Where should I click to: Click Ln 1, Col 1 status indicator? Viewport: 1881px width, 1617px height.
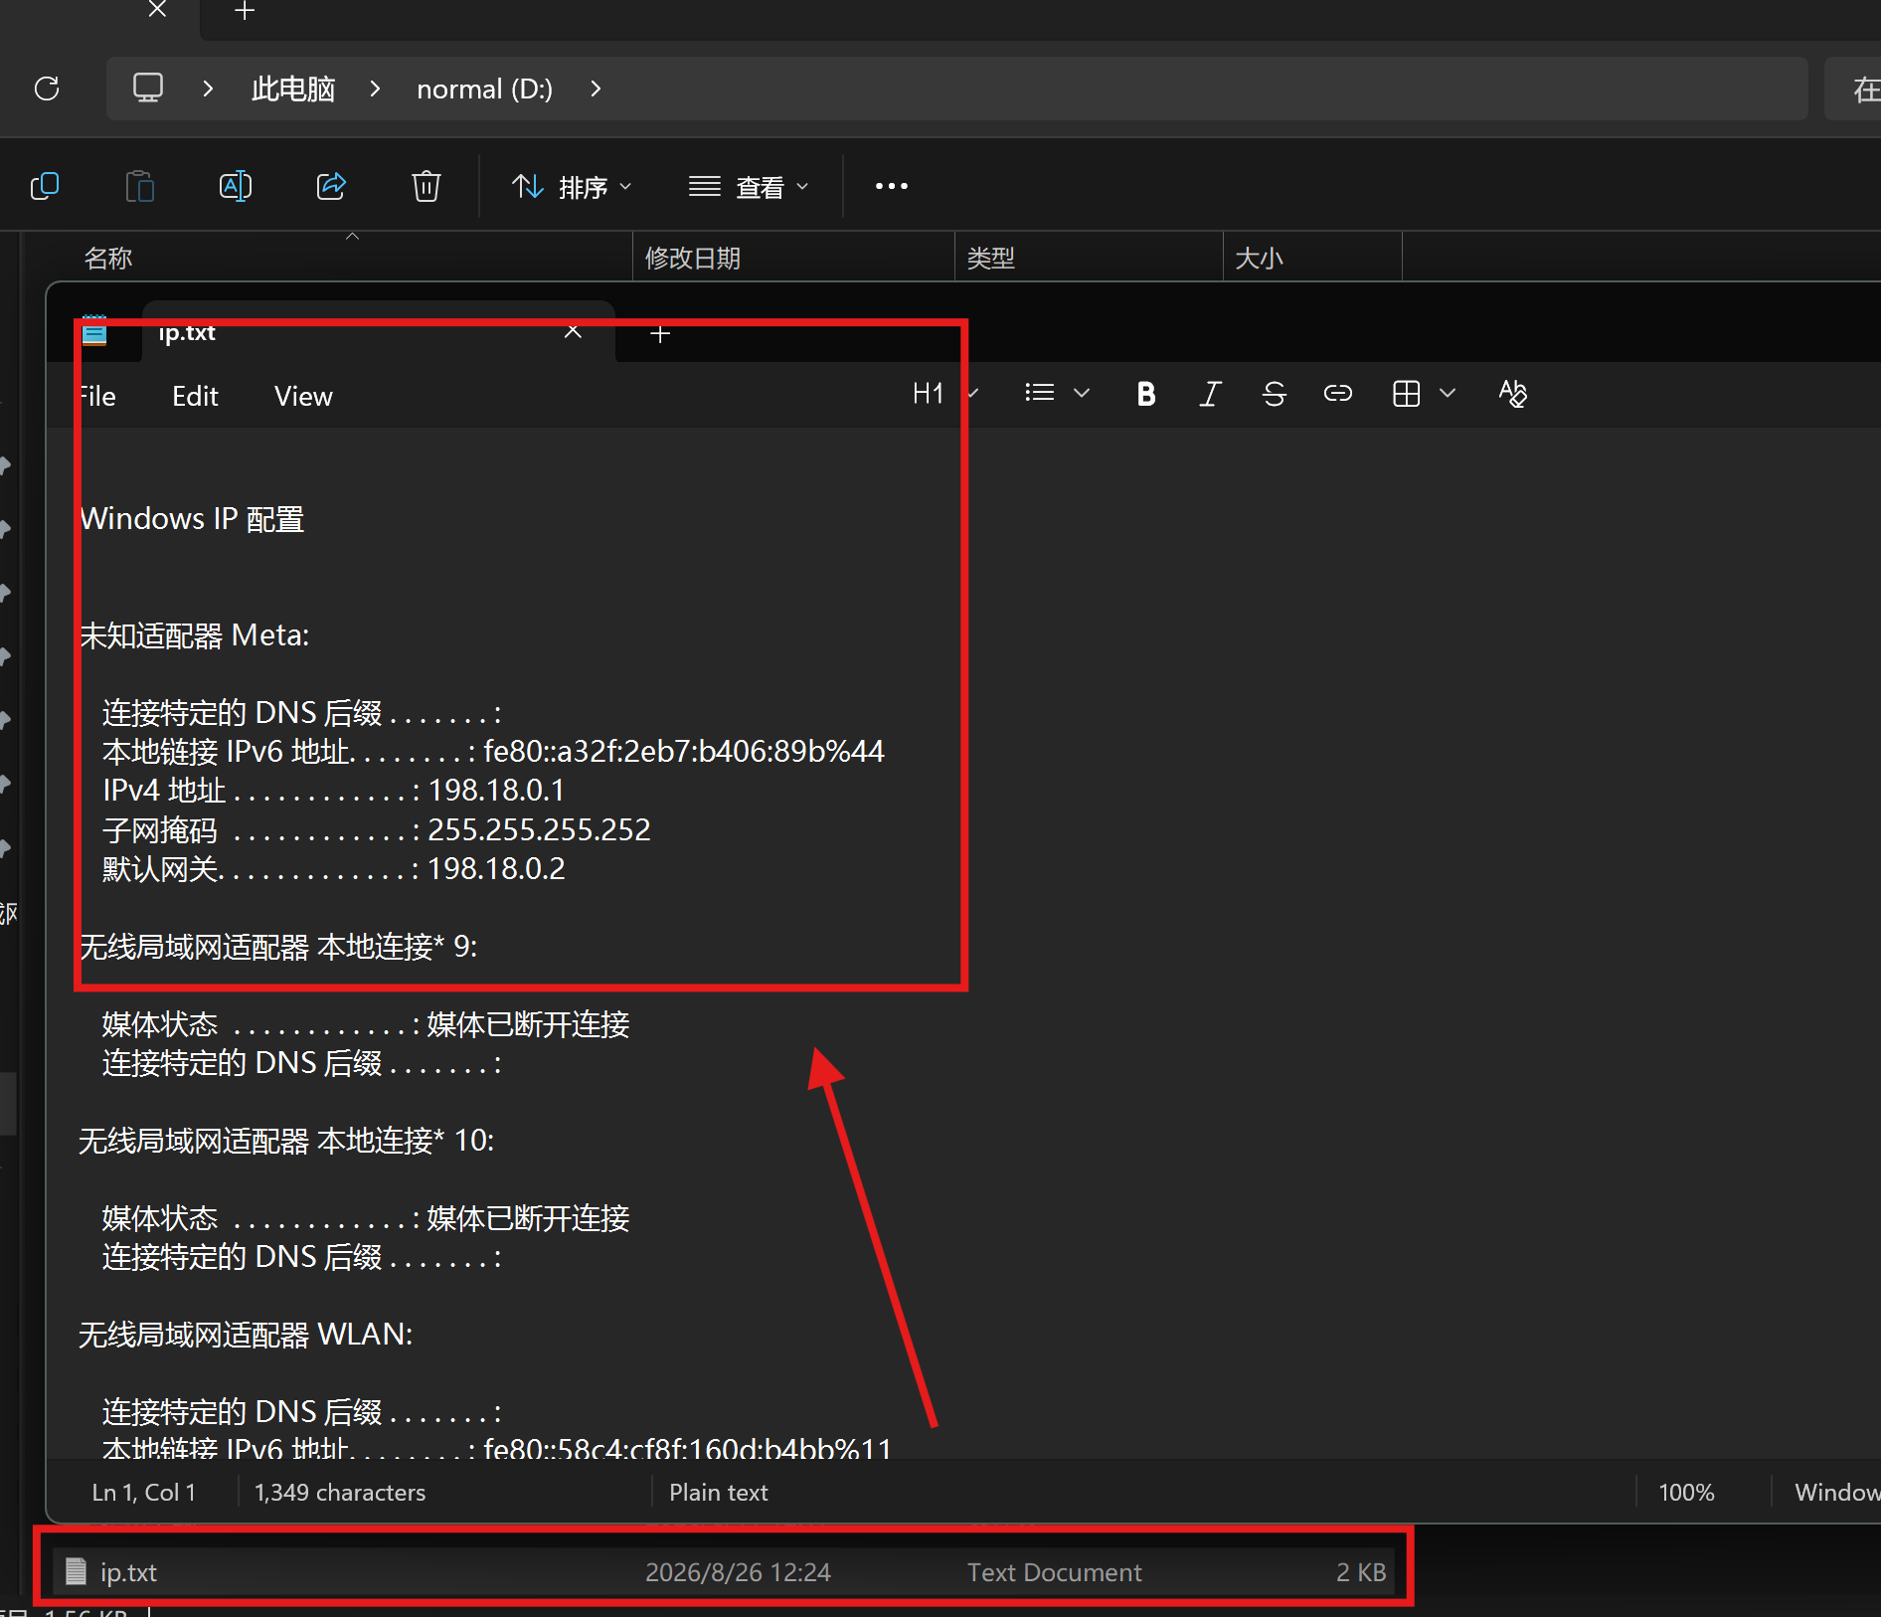pyautogui.click(x=144, y=1492)
